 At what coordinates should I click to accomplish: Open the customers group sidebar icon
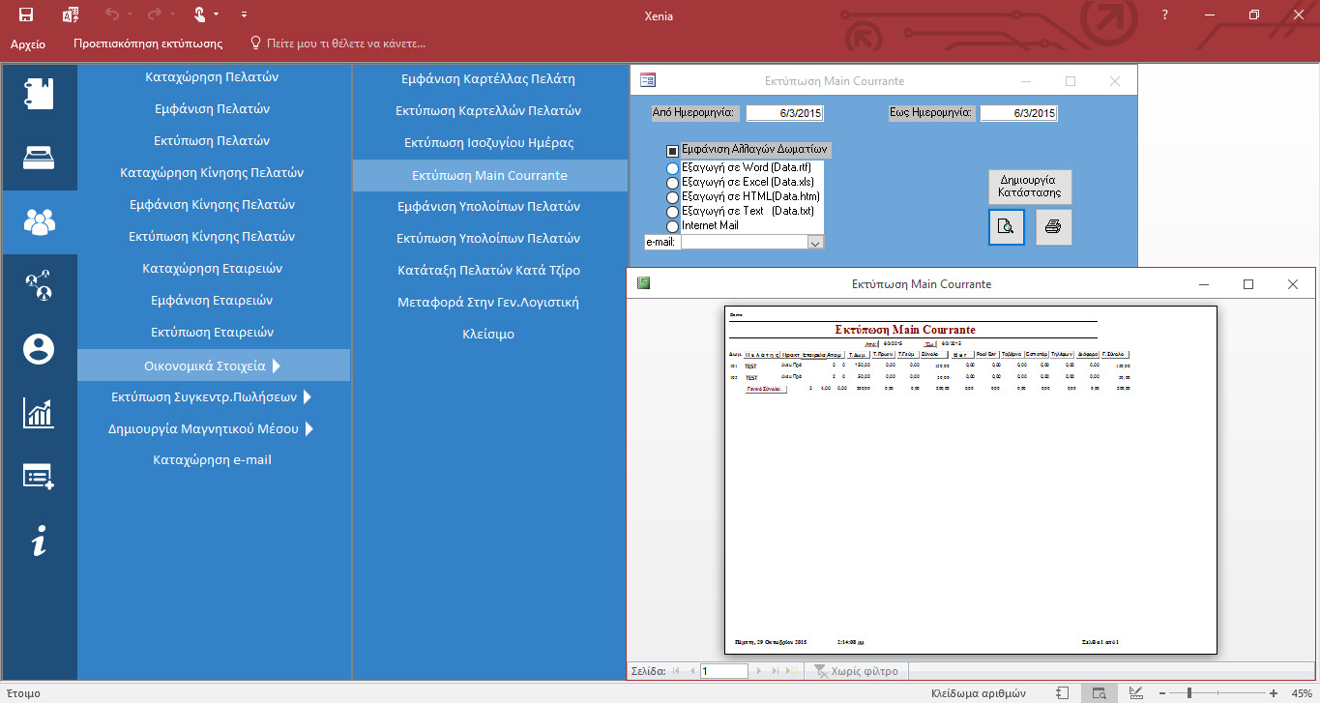point(40,221)
